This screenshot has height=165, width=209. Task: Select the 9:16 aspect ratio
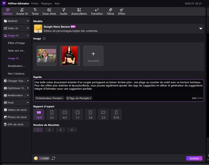(x=116, y=114)
